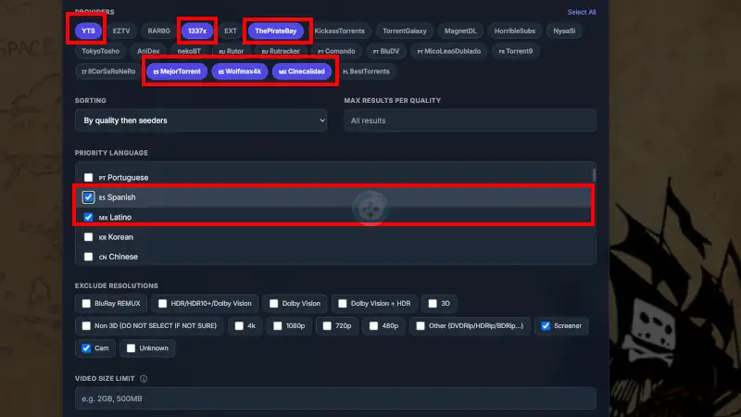Toggle the MejorTorrent provider chip

pyautogui.click(x=177, y=71)
